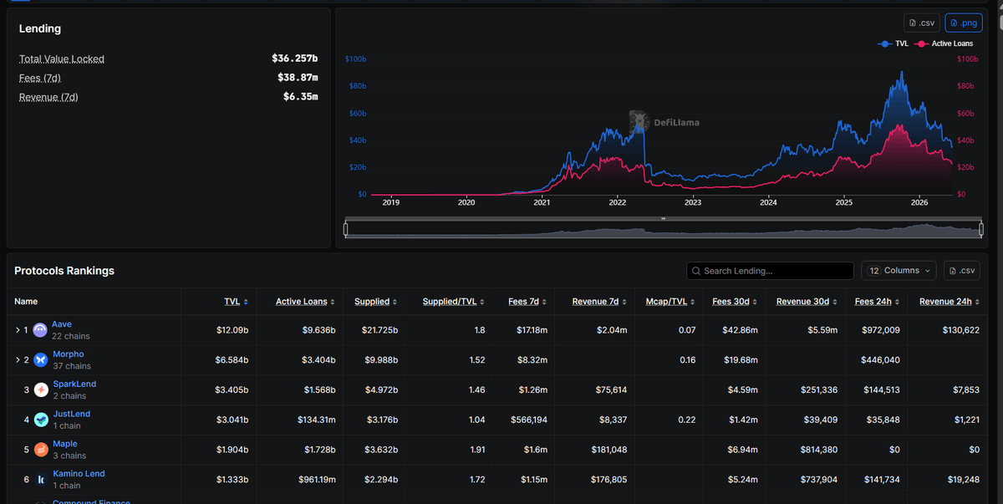Click the Fees (7d) label

(x=40, y=78)
